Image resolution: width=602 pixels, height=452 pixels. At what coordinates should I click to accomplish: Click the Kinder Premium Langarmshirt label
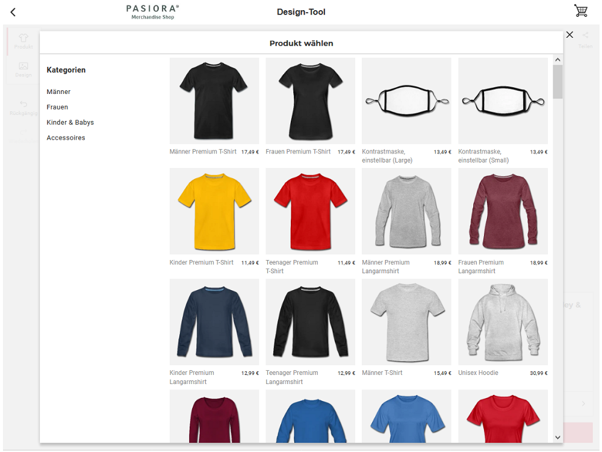coord(191,377)
